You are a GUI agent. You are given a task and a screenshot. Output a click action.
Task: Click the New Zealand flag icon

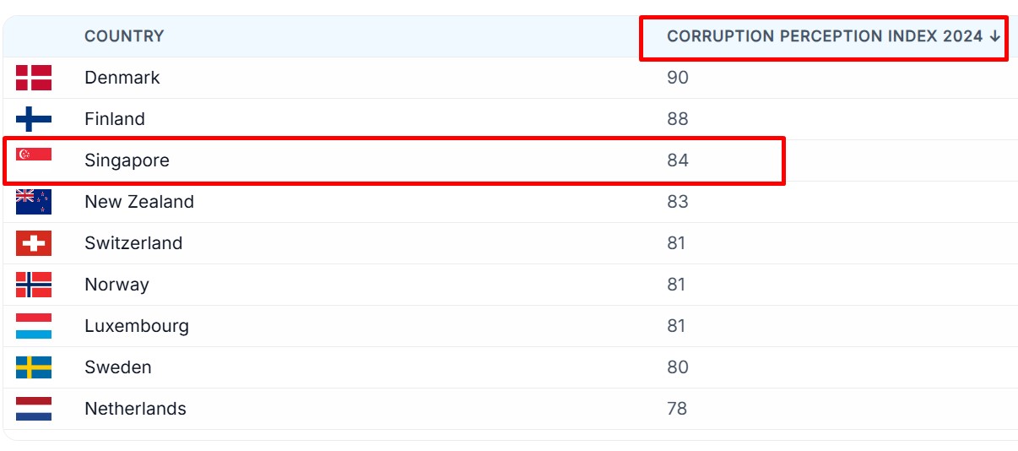(x=34, y=202)
